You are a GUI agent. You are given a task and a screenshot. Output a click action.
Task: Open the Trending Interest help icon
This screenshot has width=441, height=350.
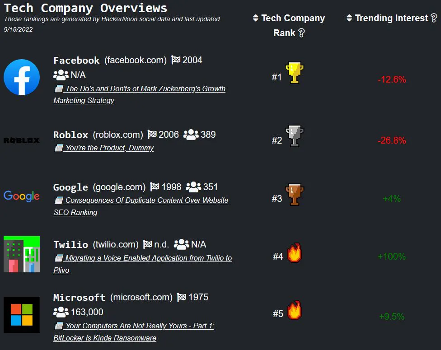click(x=434, y=19)
